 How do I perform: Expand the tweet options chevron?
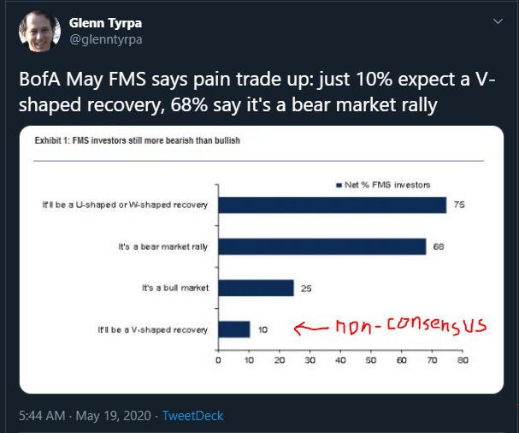tap(498, 21)
